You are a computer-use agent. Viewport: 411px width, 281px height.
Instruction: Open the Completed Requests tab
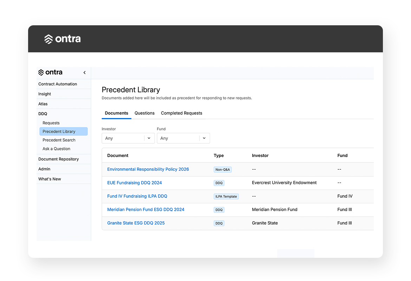click(181, 113)
